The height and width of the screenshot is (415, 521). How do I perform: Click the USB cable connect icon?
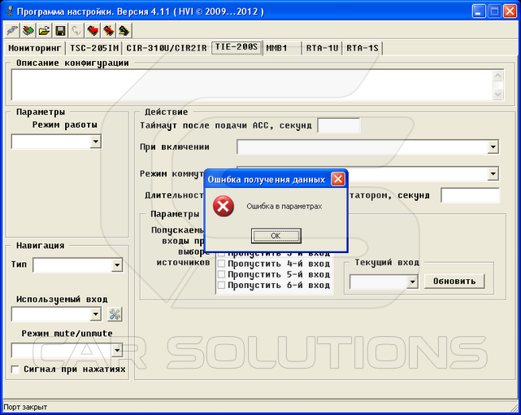pyautogui.click(x=12, y=31)
